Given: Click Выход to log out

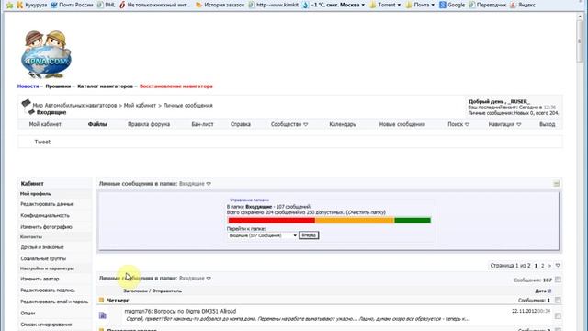Looking at the screenshot, I should coord(548,124).
